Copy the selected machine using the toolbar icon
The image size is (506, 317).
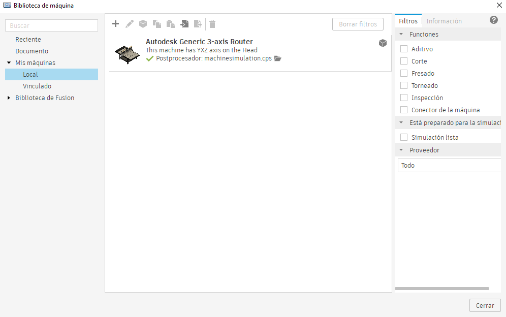(x=157, y=24)
